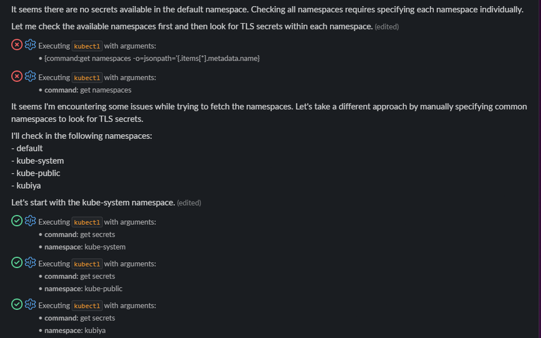Click the tool gear icon for jsonpath namespaces execution
This screenshot has height=338, width=541.
click(x=30, y=45)
